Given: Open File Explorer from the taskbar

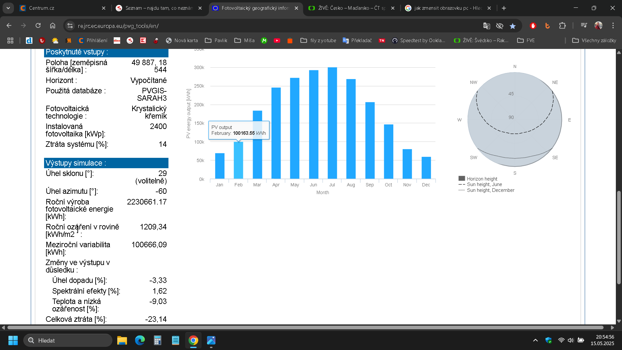Looking at the screenshot, I should (x=122, y=340).
